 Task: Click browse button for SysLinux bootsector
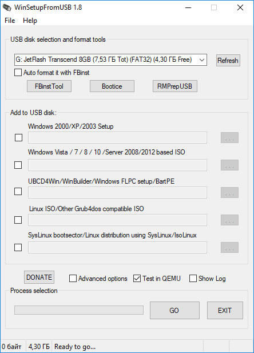tap(229, 247)
